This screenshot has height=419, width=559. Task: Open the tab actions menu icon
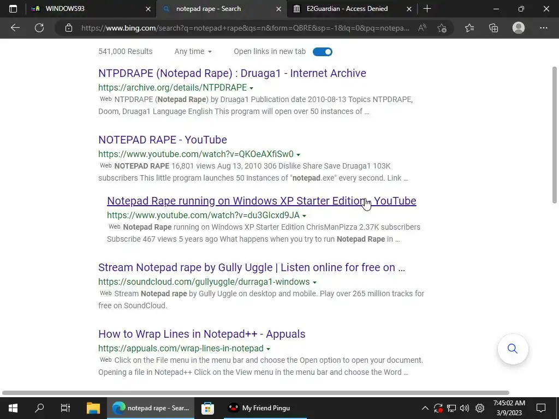13,9
